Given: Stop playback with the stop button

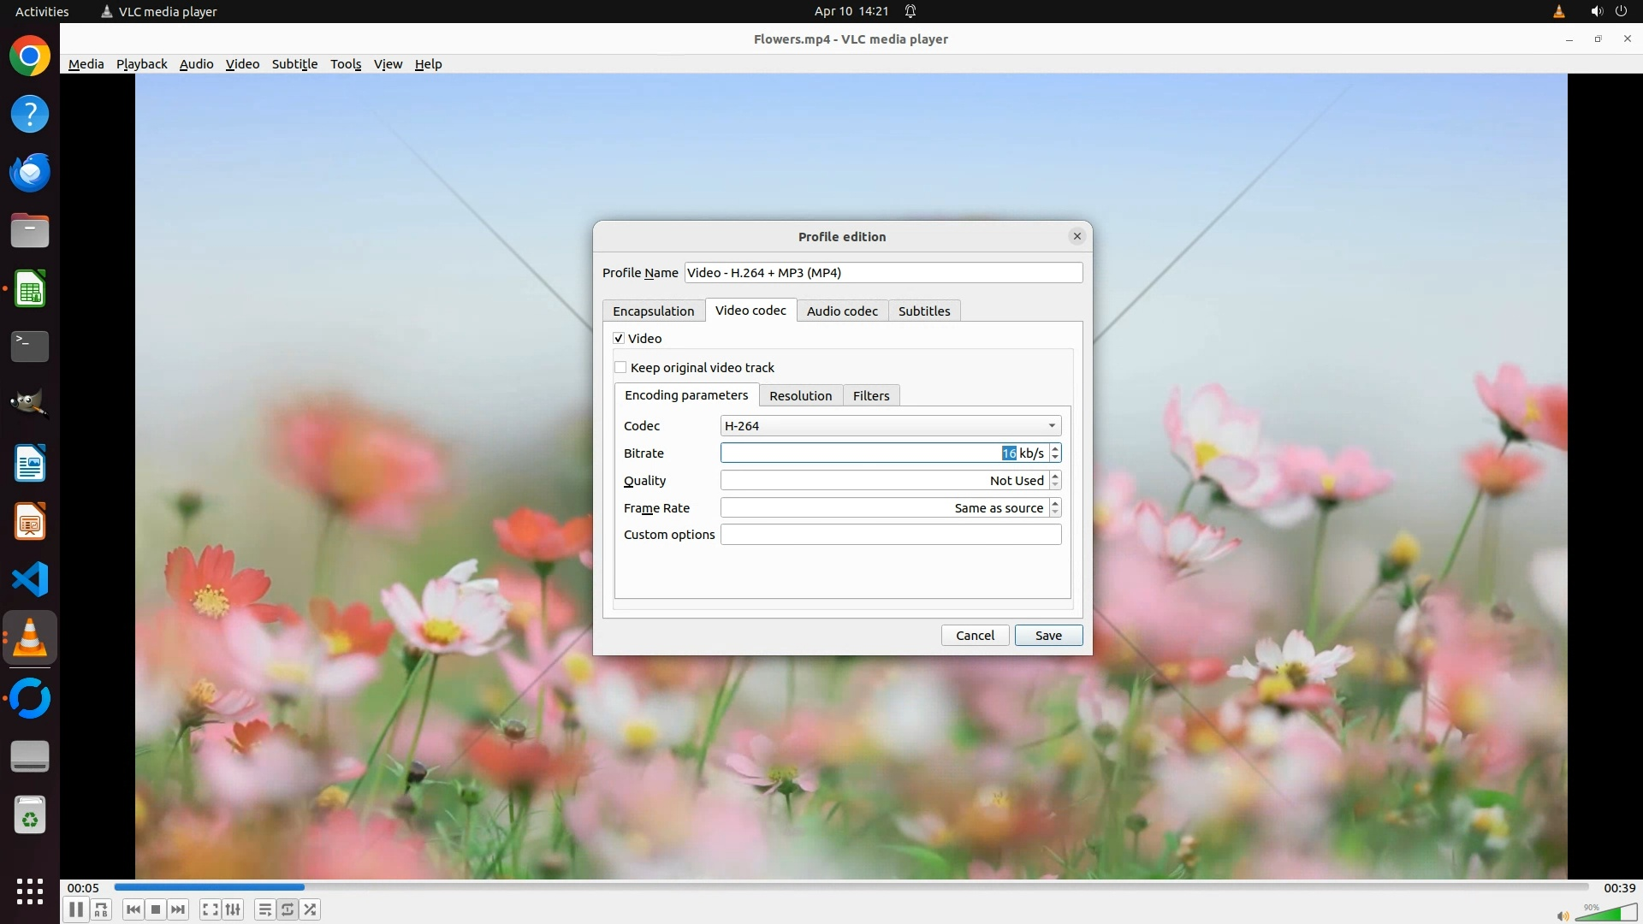Looking at the screenshot, I should click(156, 909).
